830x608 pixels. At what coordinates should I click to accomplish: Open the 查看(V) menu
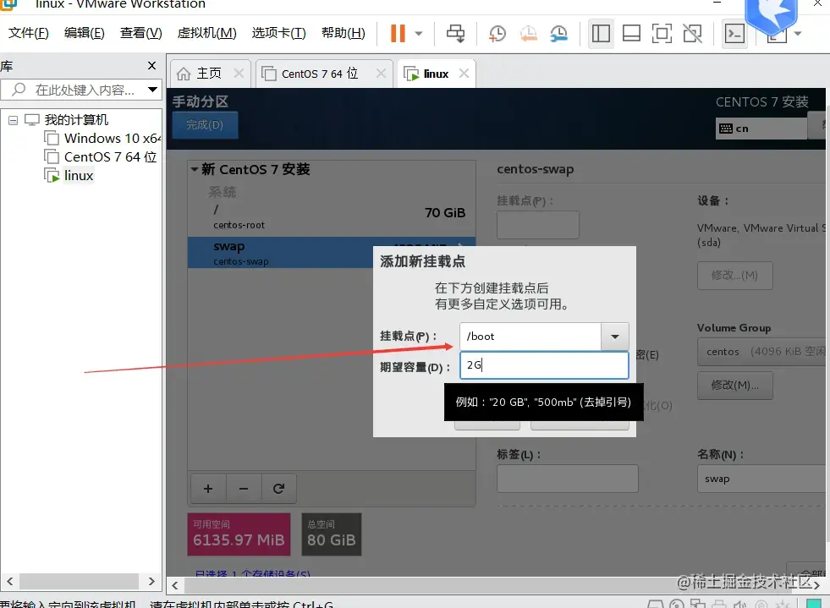(140, 33)
